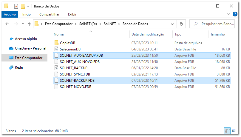Switch to the details view layout icon
241x137 pixels.
[228, 131]
